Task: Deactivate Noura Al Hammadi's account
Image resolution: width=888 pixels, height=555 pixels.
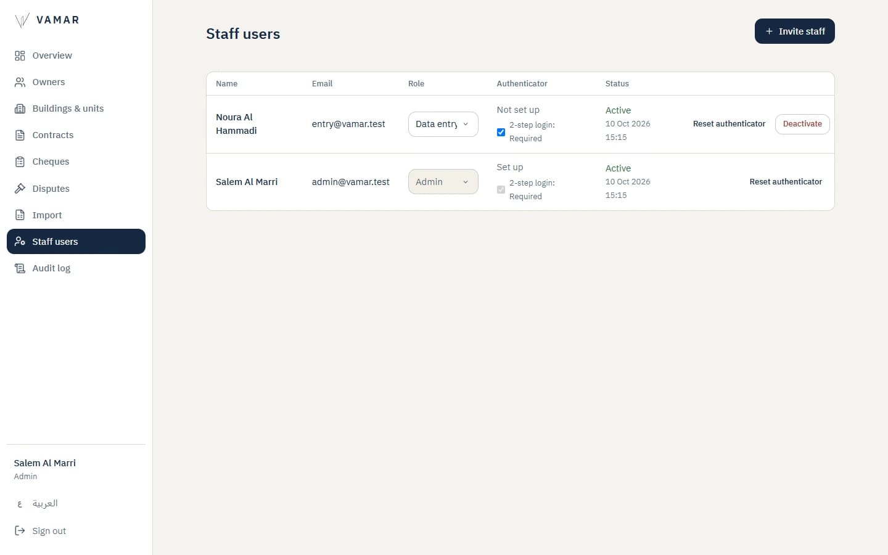Action: [x=802, y=124]
